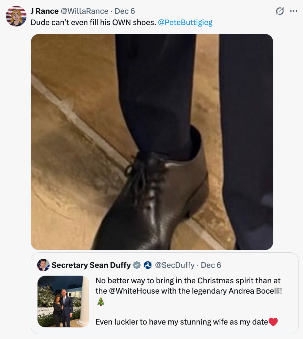Click the blue verified badge beside Sean Duffy
This screenshot has height=339, width=303.
point(136,265)
